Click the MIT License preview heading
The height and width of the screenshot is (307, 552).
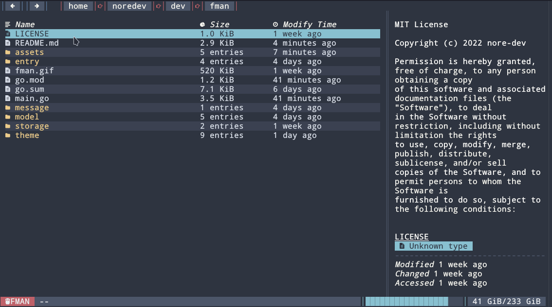pyautogui.click(x=421, y=25)
